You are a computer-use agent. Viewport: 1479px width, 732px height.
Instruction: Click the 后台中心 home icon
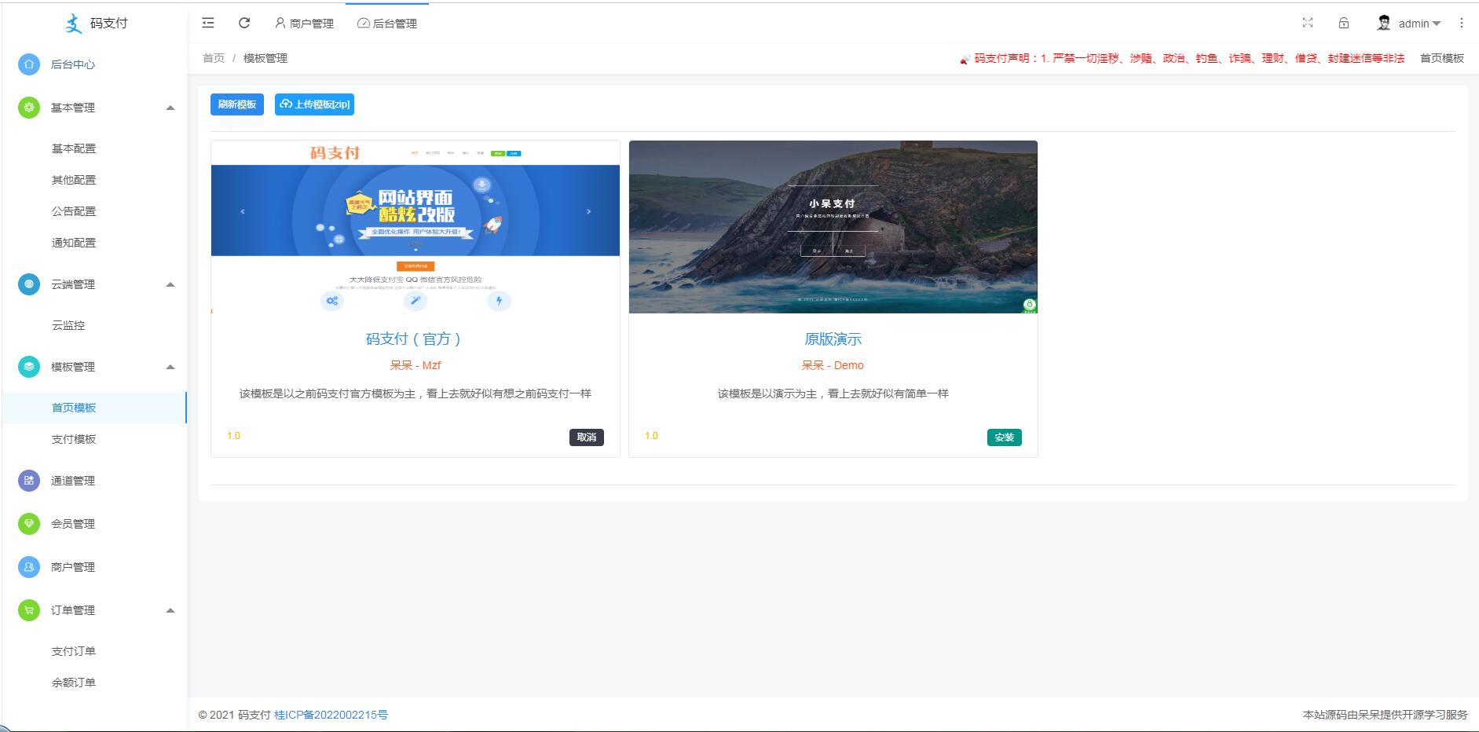pyautogui.click(x=29, y=64)
